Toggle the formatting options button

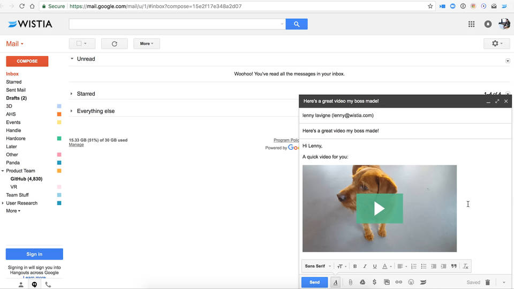click(335, 282)
